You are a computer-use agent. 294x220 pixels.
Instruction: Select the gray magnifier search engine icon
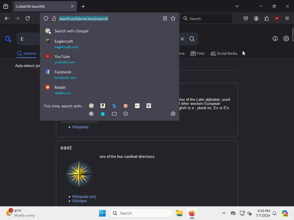(x=91, y=114)
